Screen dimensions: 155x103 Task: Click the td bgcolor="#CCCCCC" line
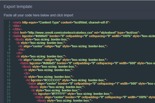click(x=66, y=80)
